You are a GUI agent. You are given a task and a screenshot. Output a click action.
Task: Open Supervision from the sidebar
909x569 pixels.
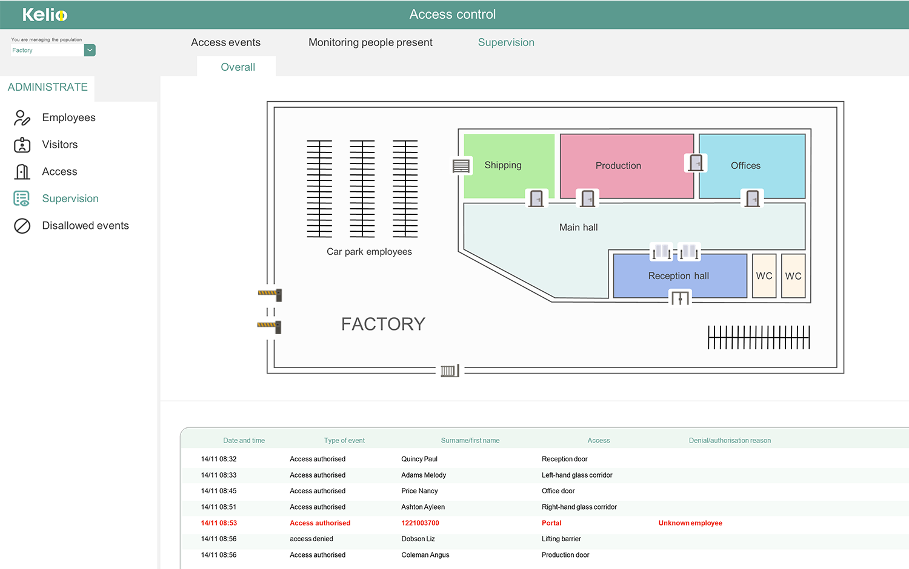pos(70,199)
